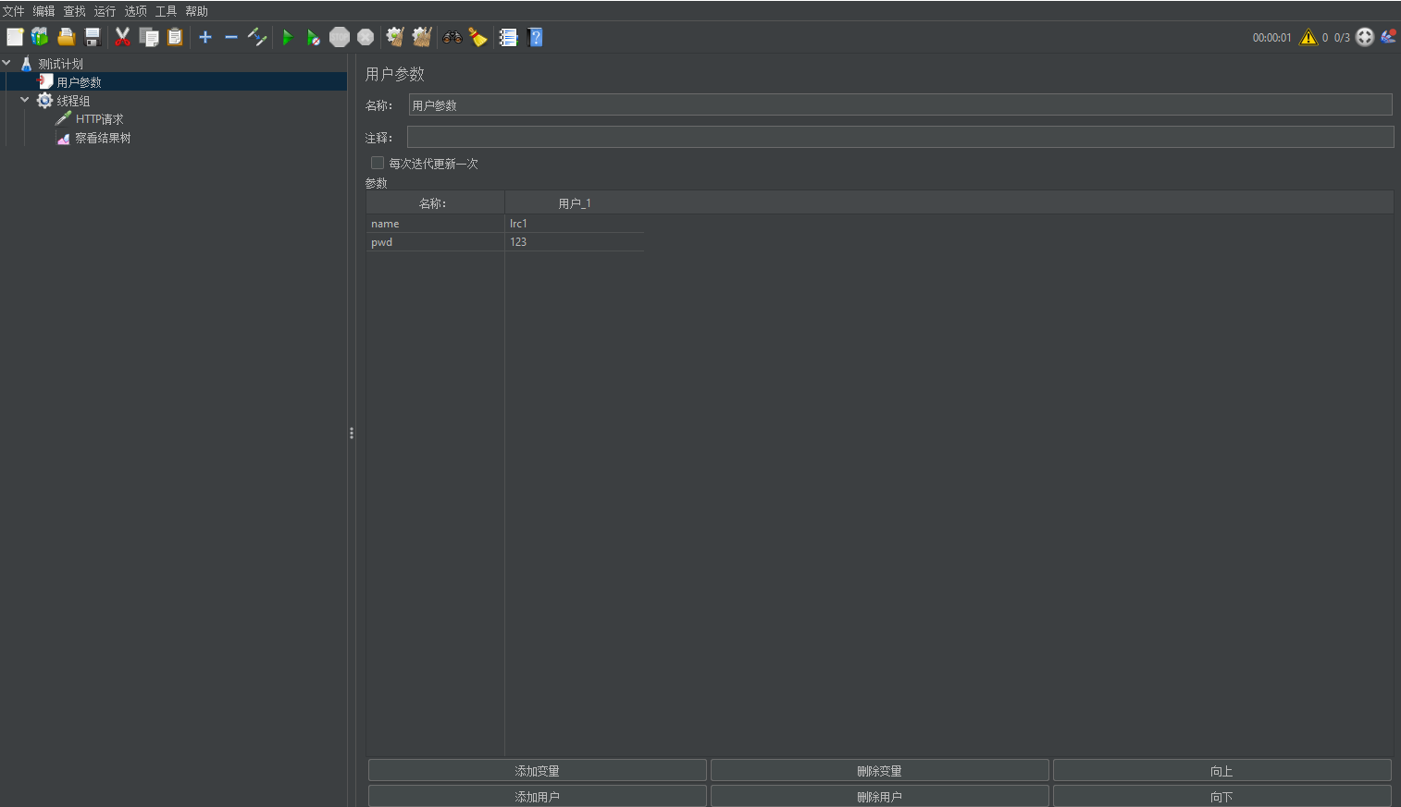The width and height of the screenshot is (1401, 807).
Task: Open the function helper dialog icon
Action: (508, 37)
